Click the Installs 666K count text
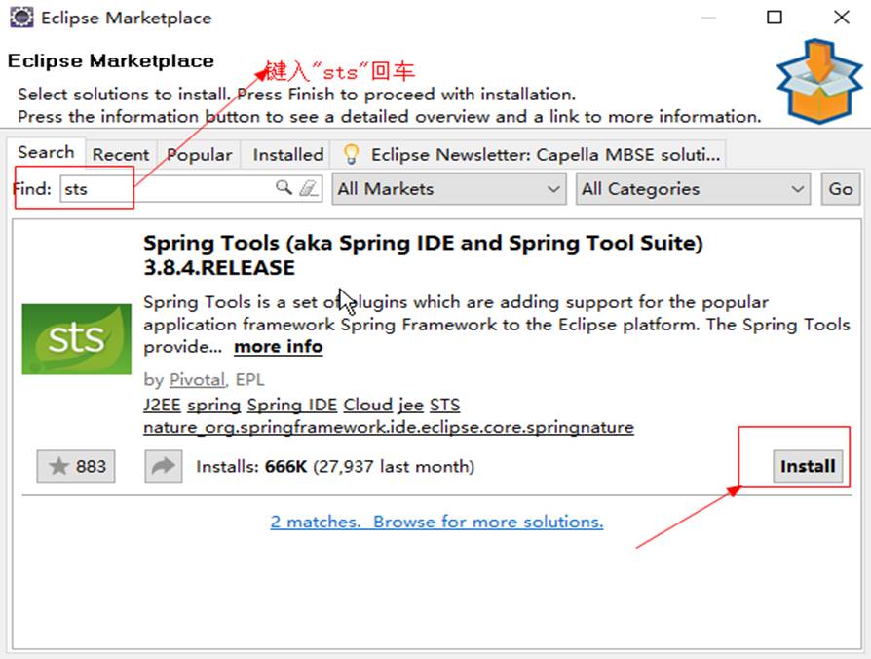 point(335,466)
